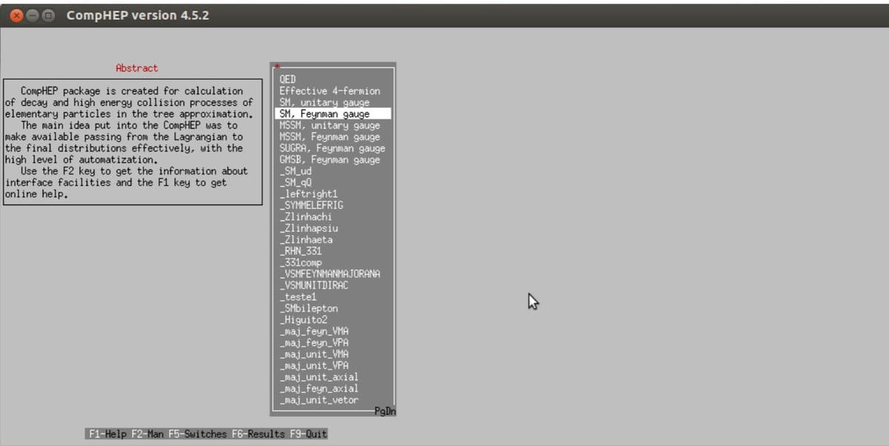This screenshot has width=889, height=446.
Task: Open the F2-Man manual
Action: point(148,433)
